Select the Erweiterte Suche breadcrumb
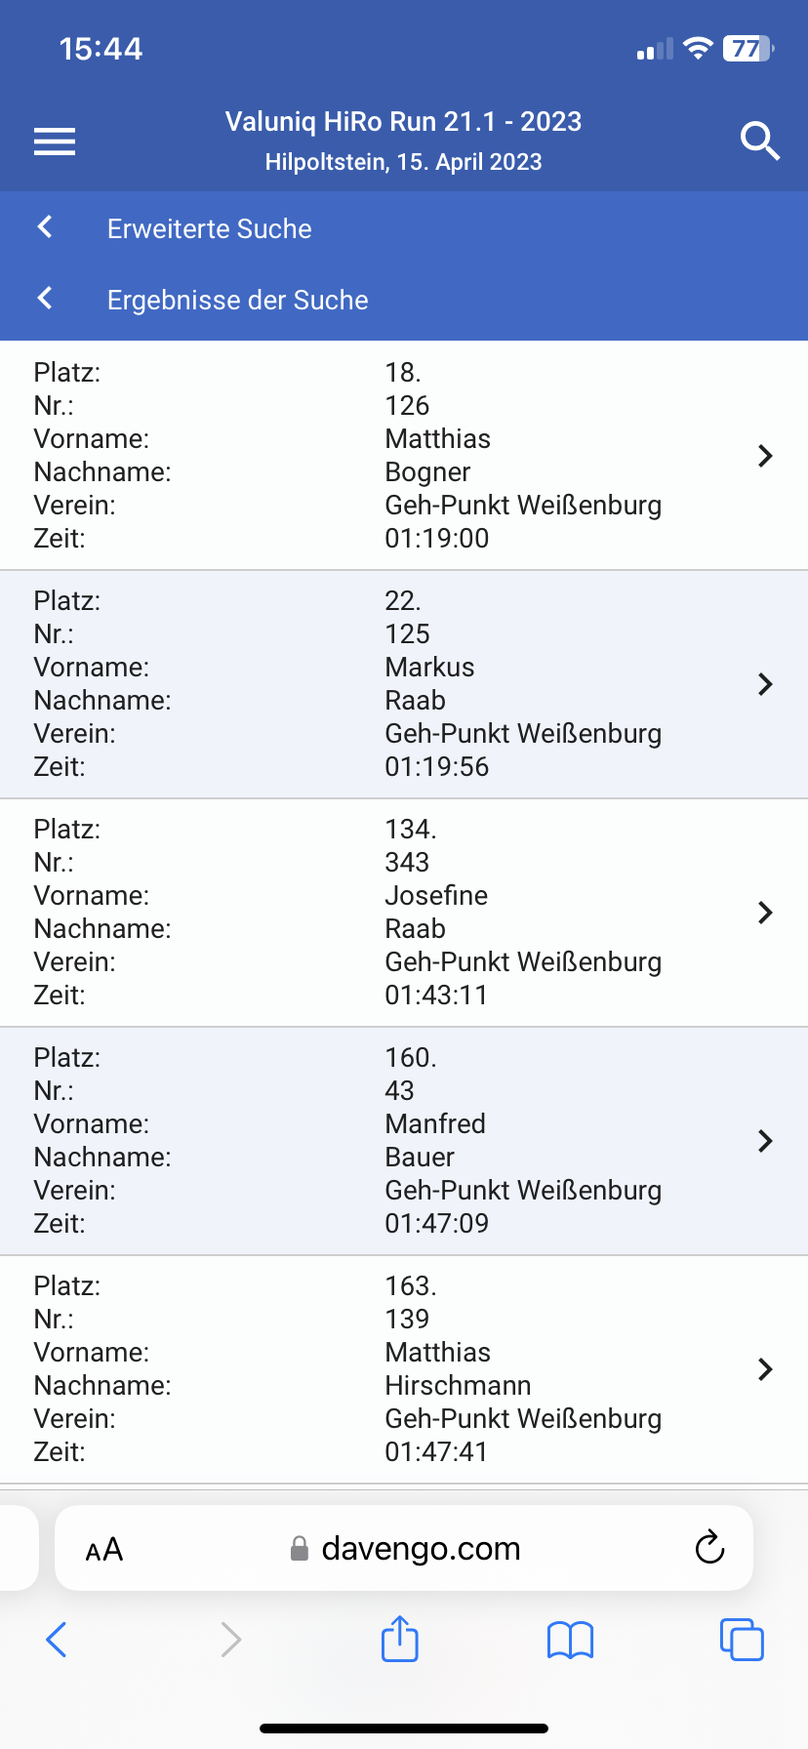 point(210,228)
